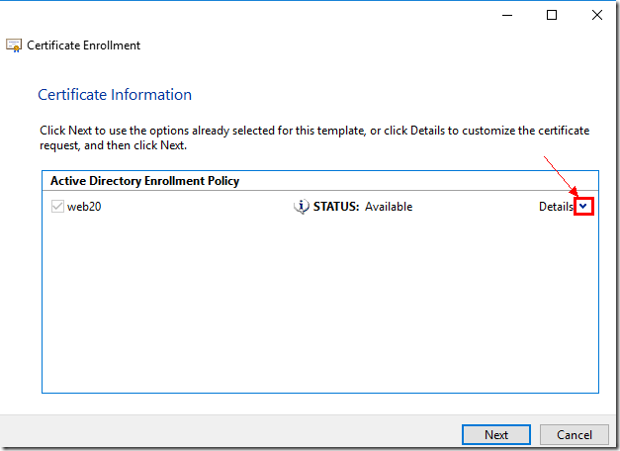The width and height of the screenshot is (620, 451).
Task: Click the Certificate Information heading
Action: (115, 95)
